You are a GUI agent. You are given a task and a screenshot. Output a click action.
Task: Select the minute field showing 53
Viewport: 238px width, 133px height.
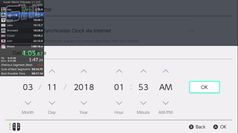pyautogui.click(x=143, y=87)
